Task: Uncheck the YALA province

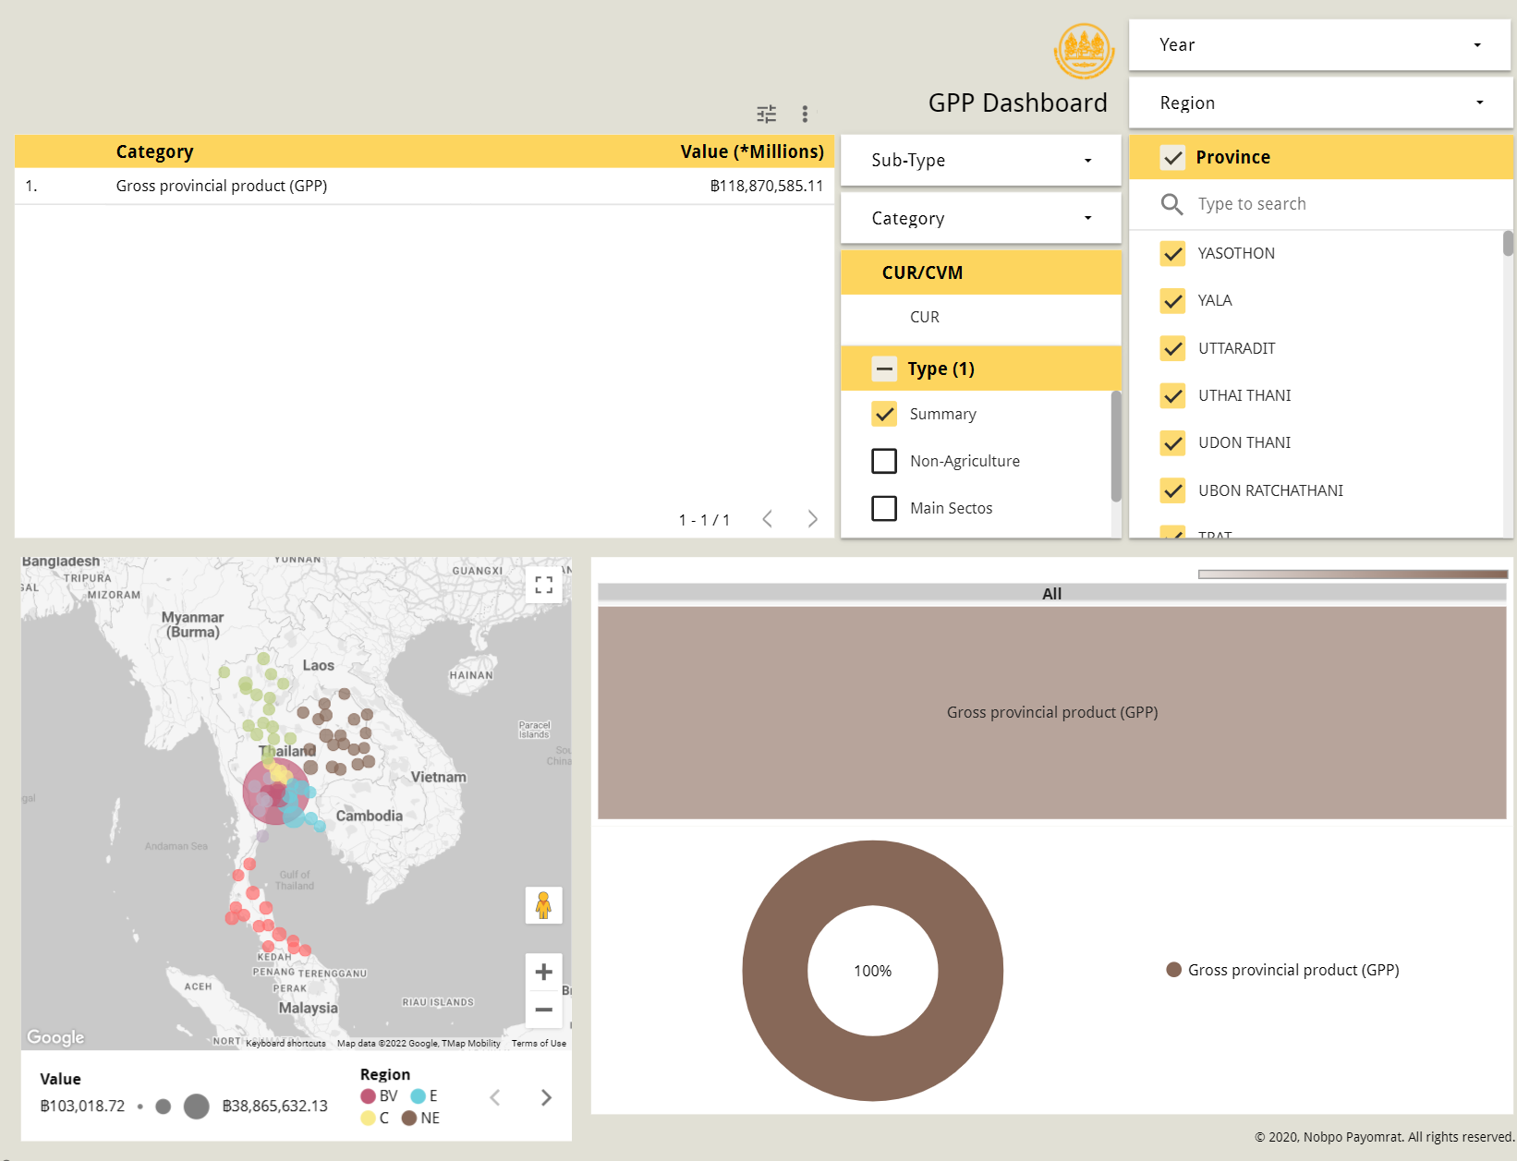Action: [1172, 300]
